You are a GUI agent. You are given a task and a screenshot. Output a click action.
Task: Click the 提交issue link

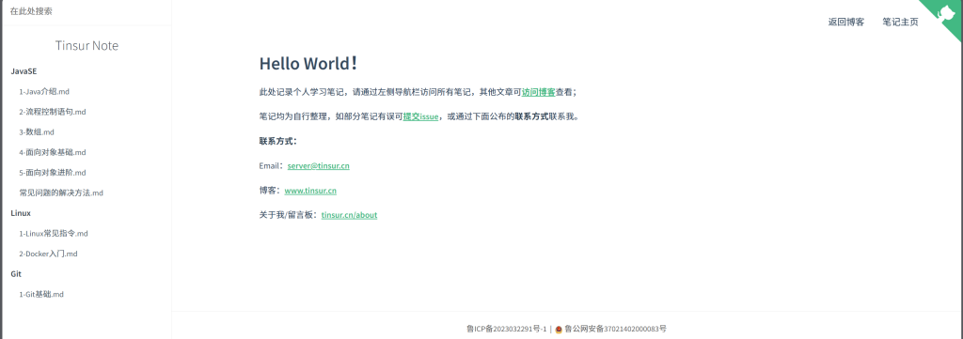click(420, 116)
